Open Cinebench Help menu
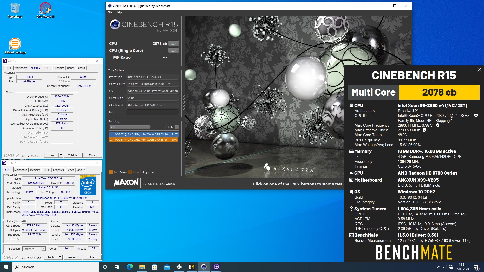Screen dimensions: 484x272 118,12
